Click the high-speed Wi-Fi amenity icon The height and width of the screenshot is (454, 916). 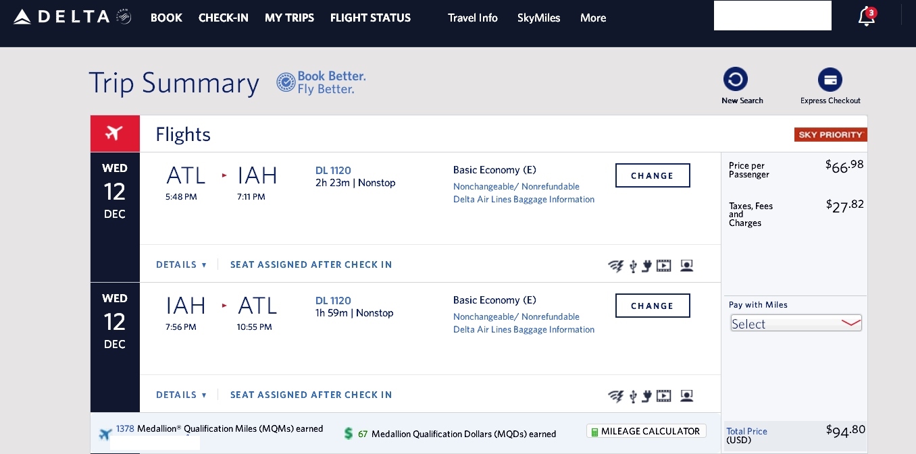pos(616,266)
